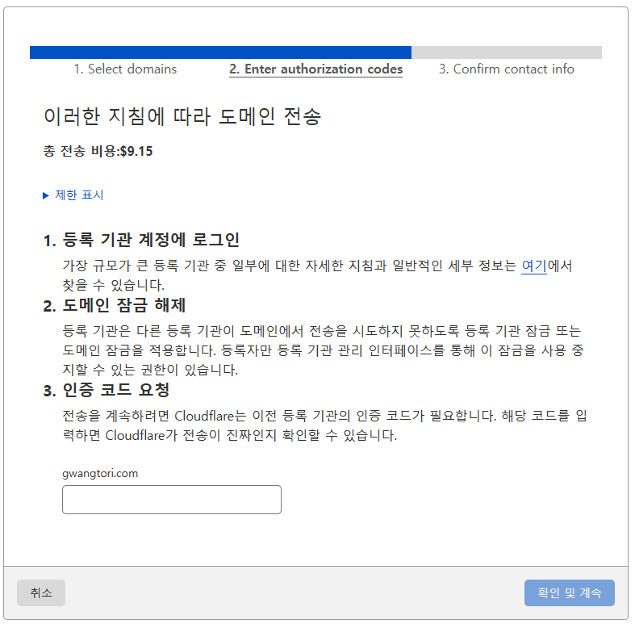The image size is (635, 624).
Task: Select heading 3. 인증 코드 요청
Action: pyautogui.click(x=107, y=390)
